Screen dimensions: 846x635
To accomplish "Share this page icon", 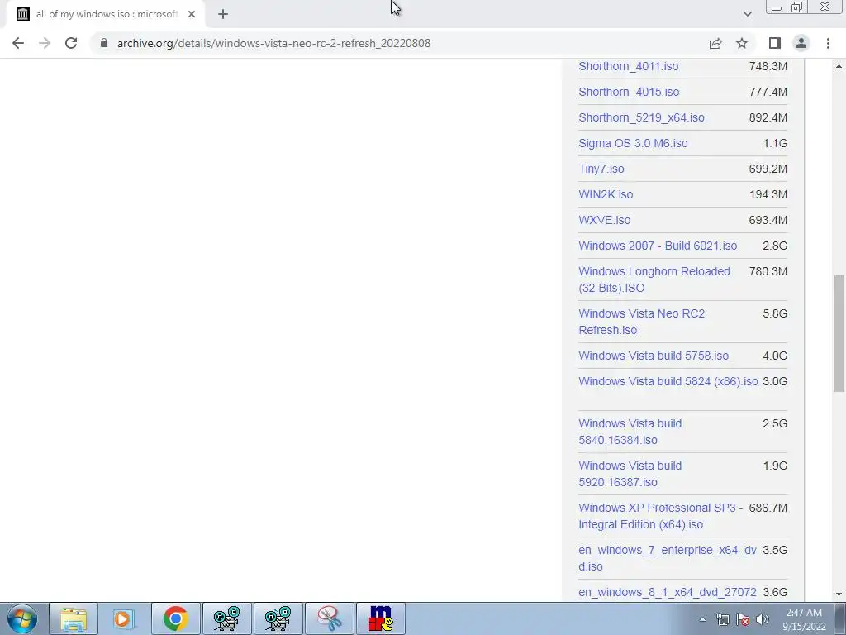I will [715, 43].
